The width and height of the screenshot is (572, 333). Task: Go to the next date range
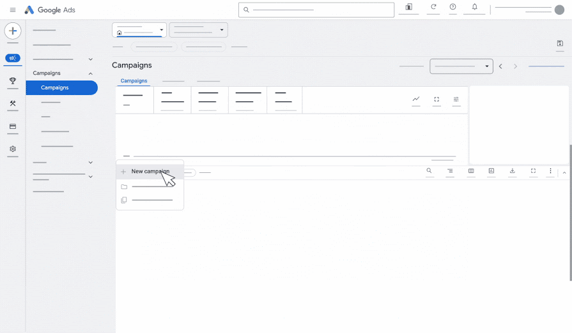[516, 66]
